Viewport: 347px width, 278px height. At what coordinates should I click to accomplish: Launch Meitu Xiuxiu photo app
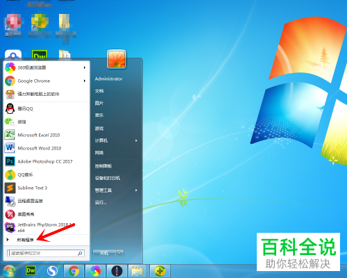point(46,214)
